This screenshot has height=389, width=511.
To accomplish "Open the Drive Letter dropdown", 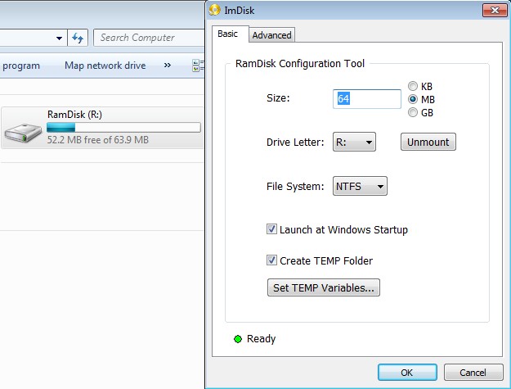I will pyautogui.click(x=354, y=142).
